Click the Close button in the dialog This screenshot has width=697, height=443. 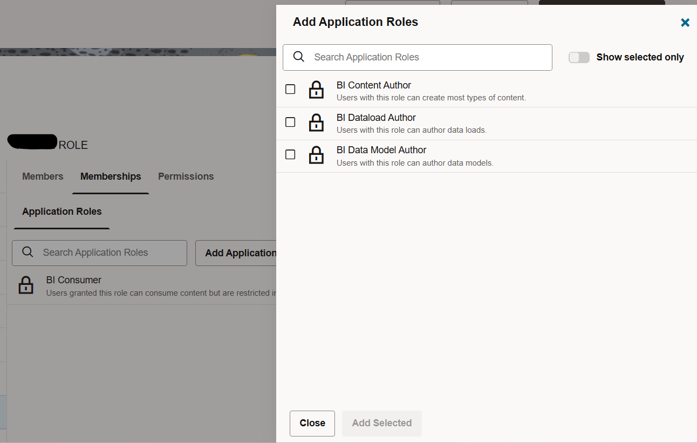(x=312, y=423)
